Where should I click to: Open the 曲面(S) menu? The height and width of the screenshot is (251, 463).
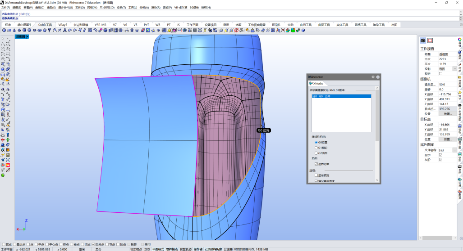click(51, 7)
